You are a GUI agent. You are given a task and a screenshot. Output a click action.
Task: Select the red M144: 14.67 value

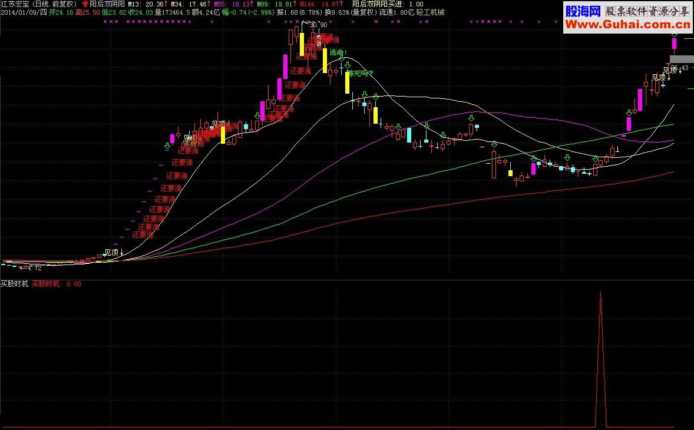(319, 4)
